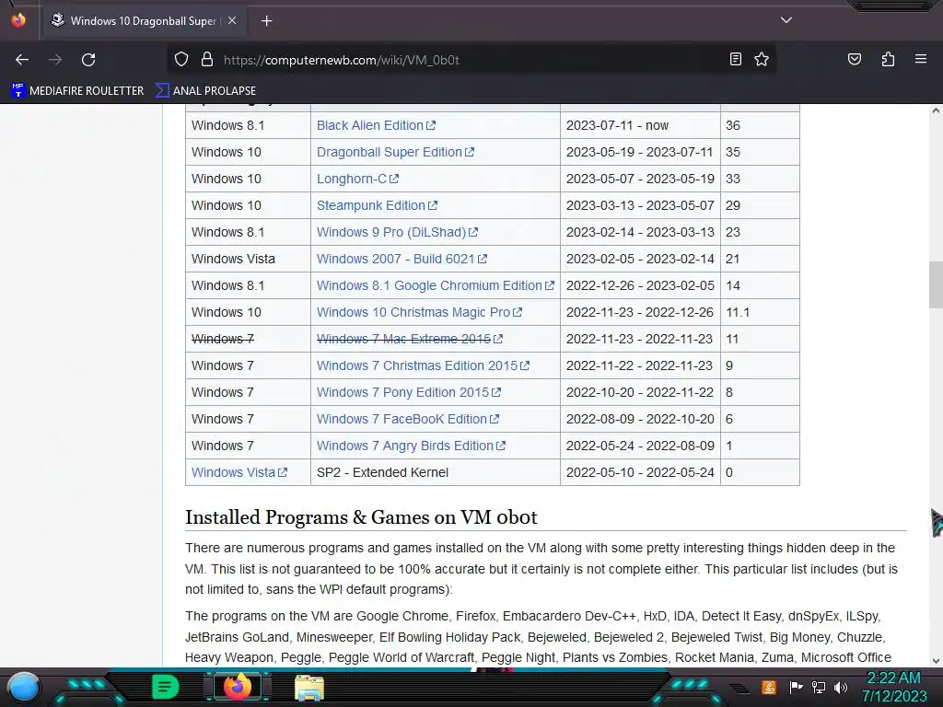Screen dimensions: 943x707
Task: Open Windows 8.1 Google Chromium Edition link
Action: 435,285
